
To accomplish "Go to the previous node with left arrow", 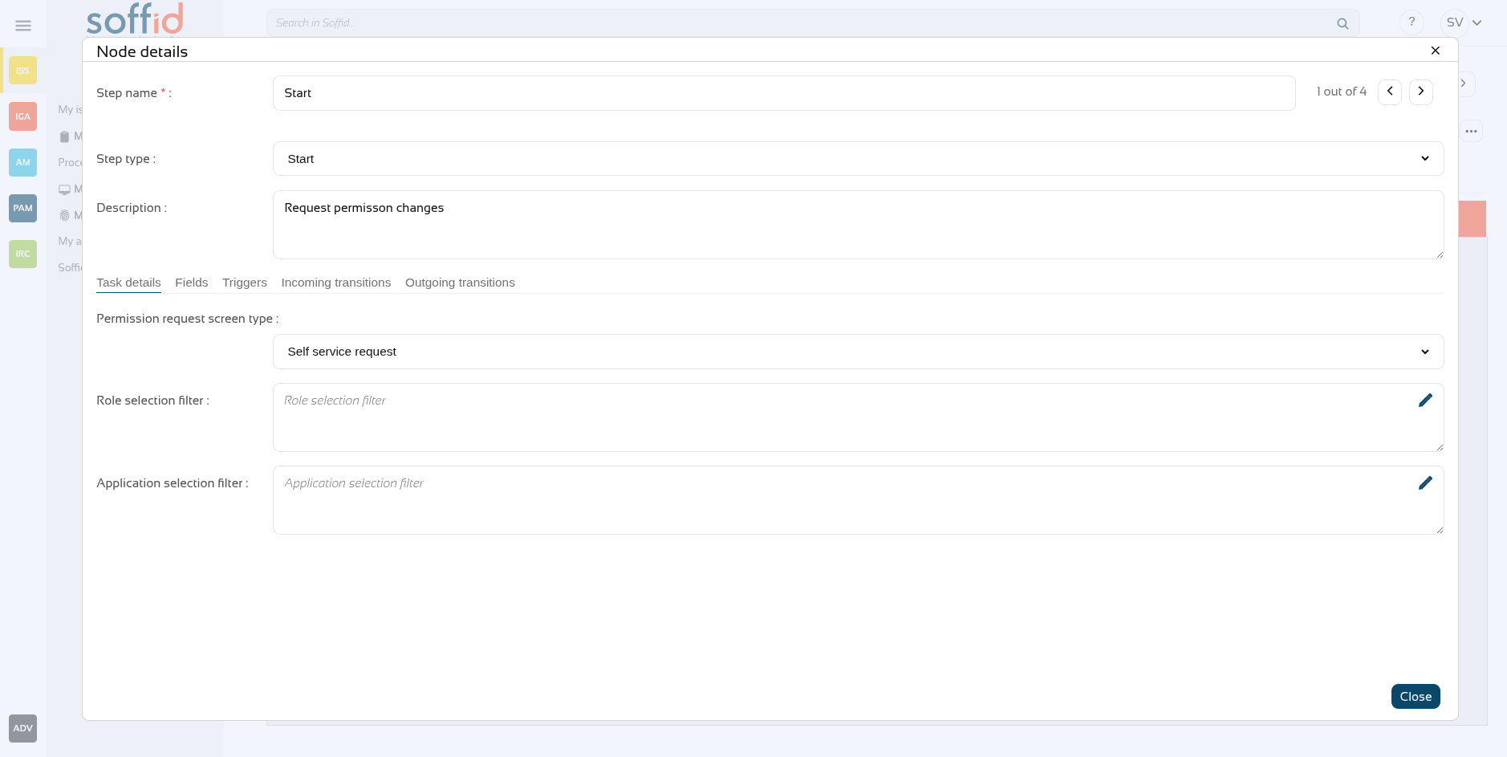I will click(1390, 92).
